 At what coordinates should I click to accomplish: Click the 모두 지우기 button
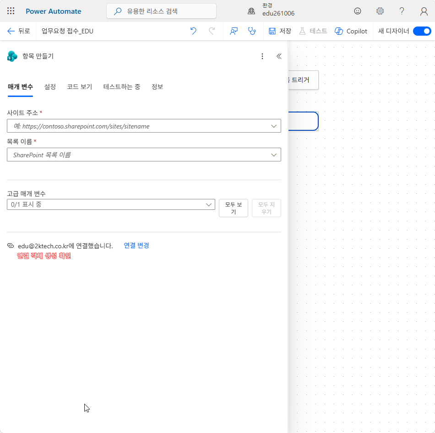click(266, 208)
